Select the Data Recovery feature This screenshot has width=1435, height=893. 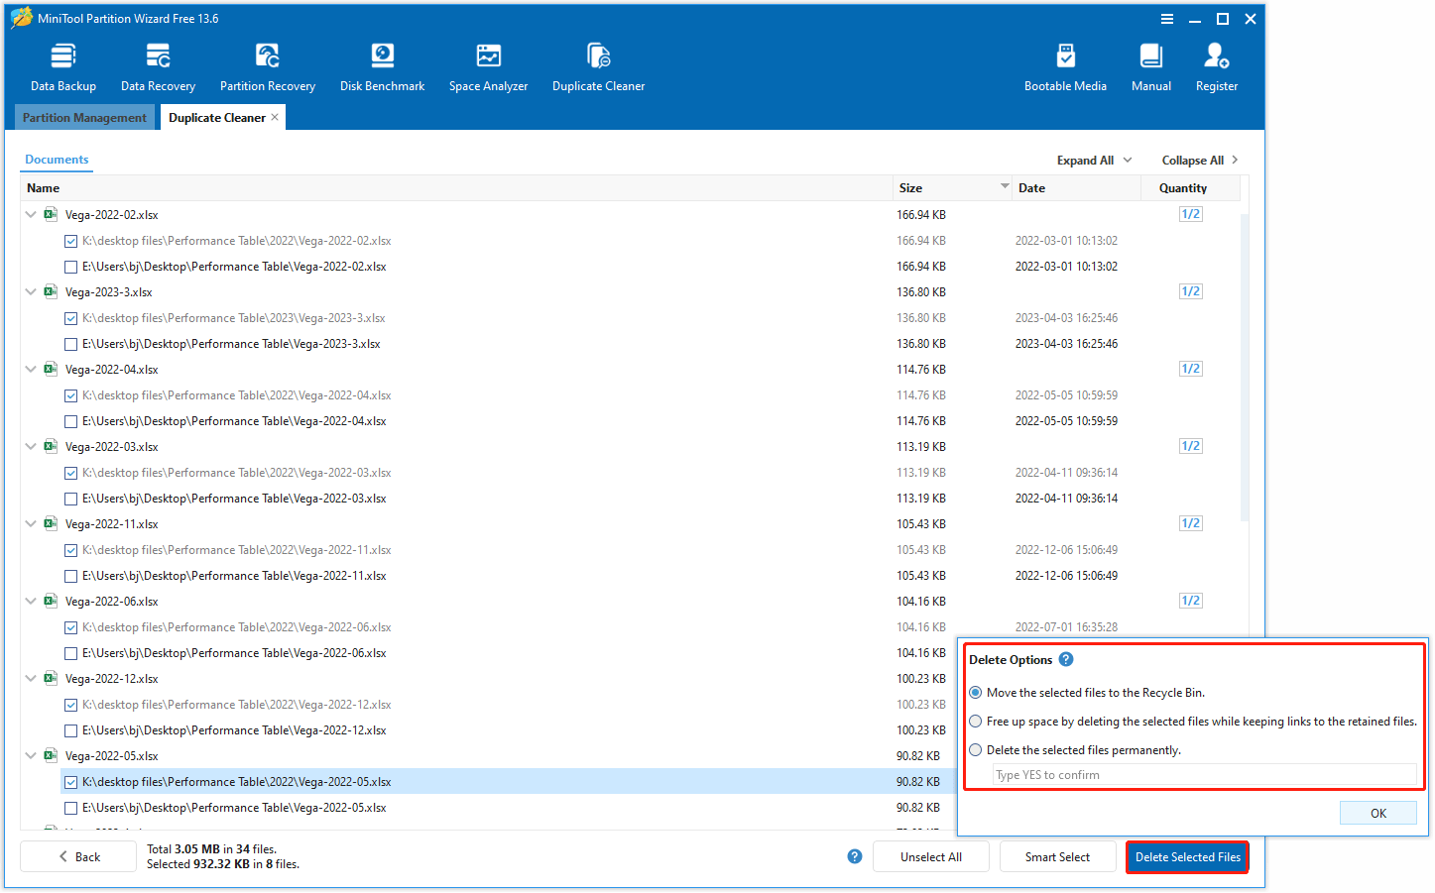tap(157, 64)
